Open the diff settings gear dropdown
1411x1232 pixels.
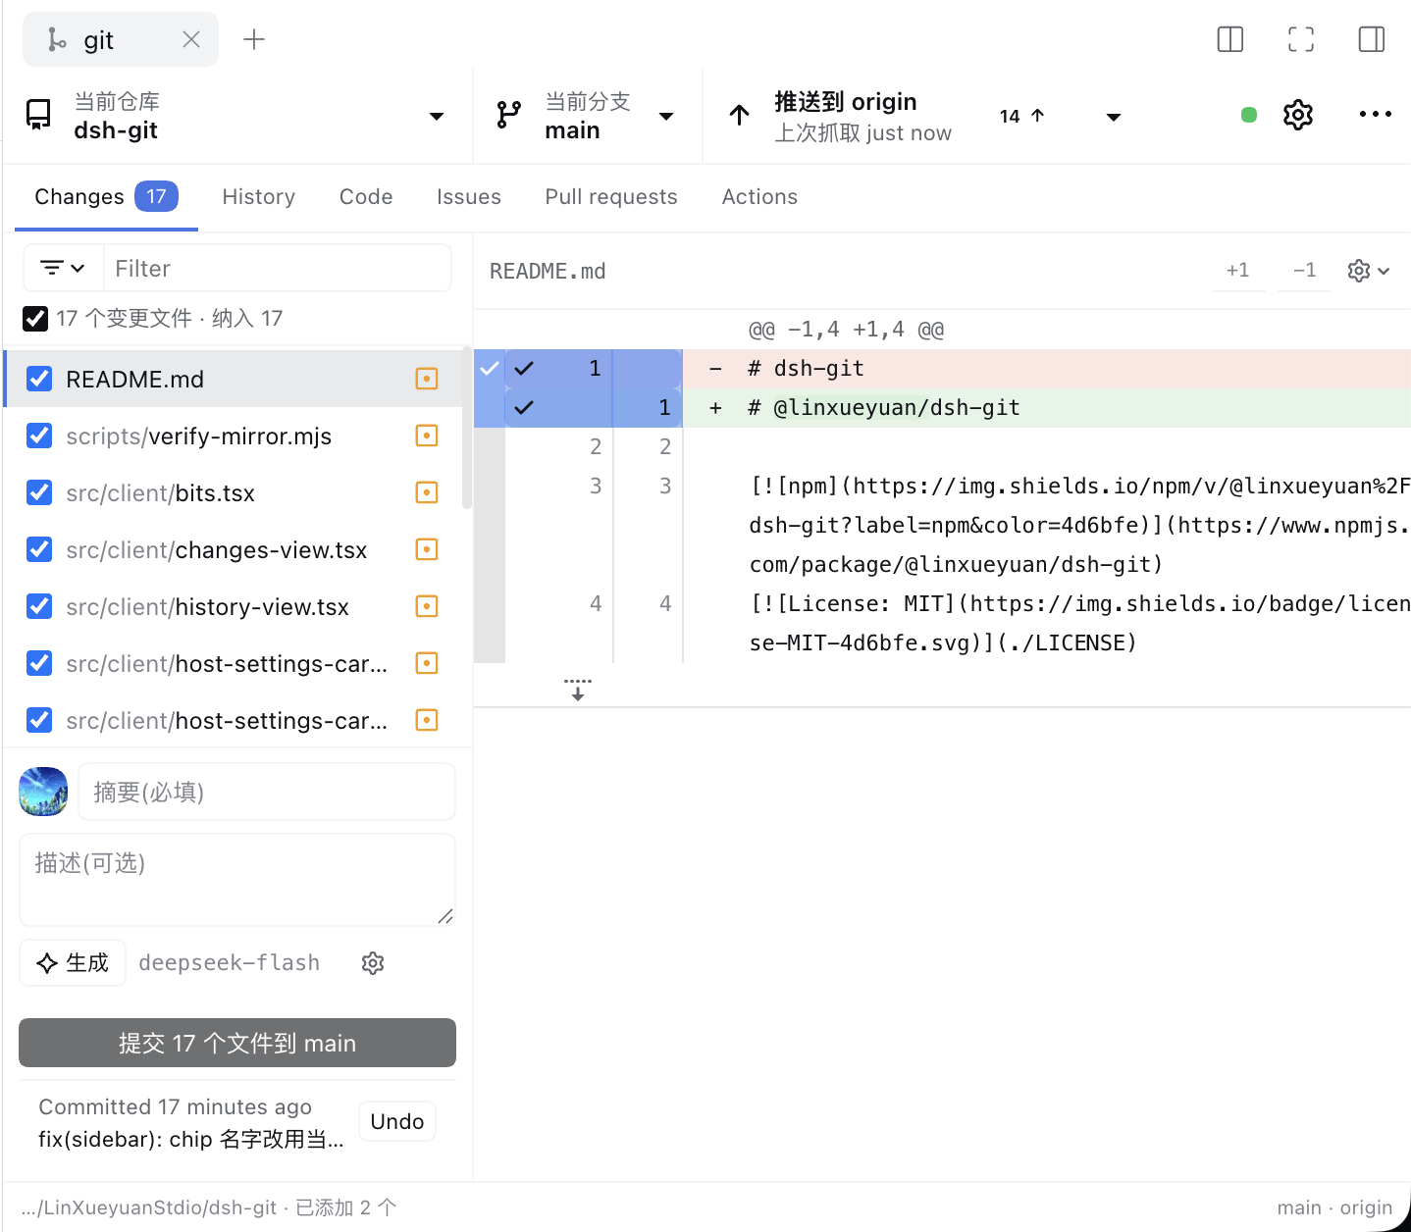tap(1369, 271)
